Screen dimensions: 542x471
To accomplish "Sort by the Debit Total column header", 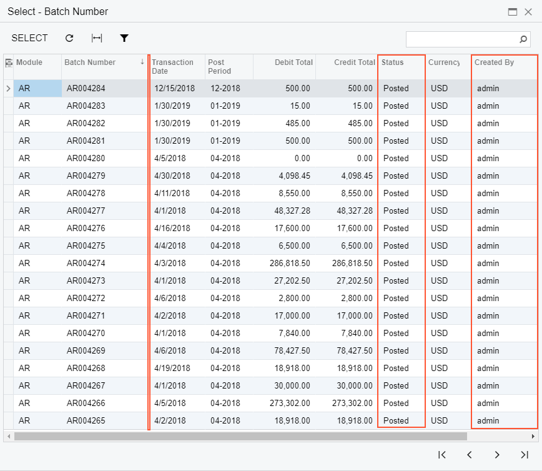I will 293,62.
